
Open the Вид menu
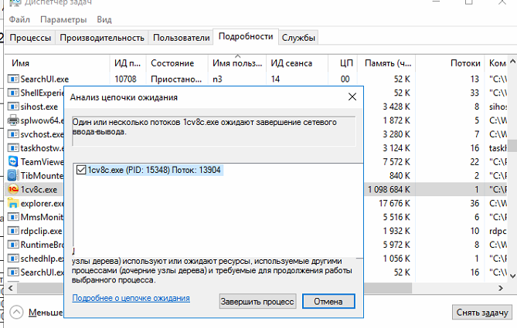104,19
